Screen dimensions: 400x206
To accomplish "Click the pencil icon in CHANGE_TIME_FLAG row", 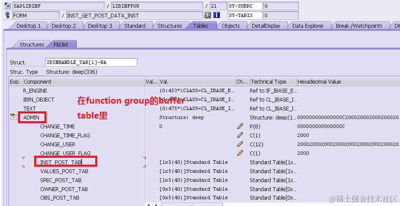I will pos(240,135).
